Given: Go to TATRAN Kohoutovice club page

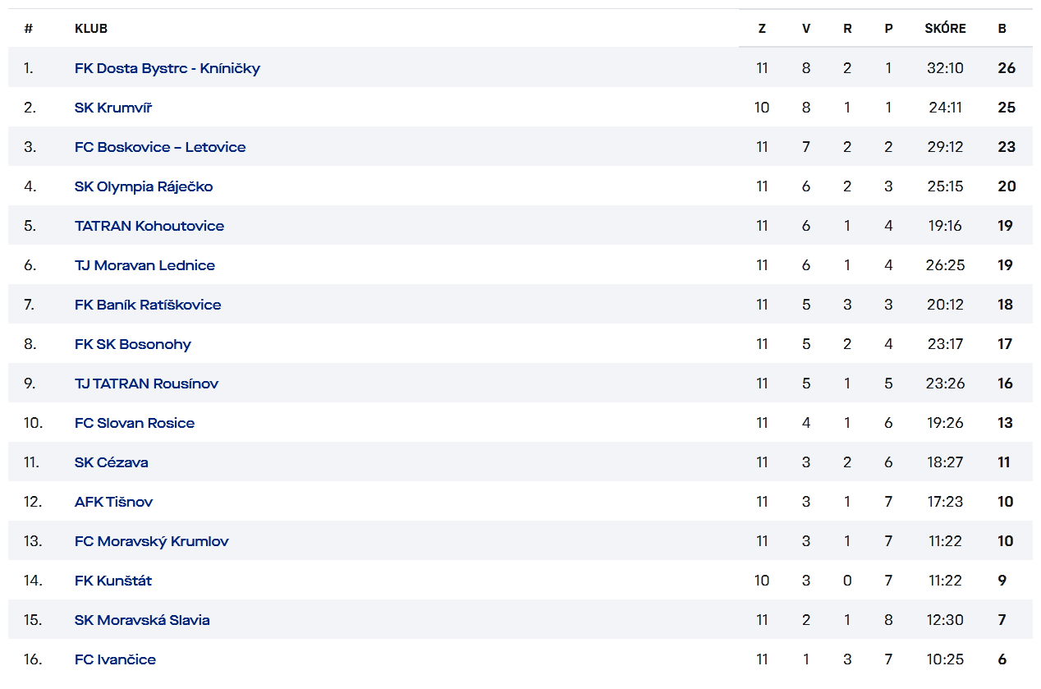Looking at the screenshot, I should 149,226.
